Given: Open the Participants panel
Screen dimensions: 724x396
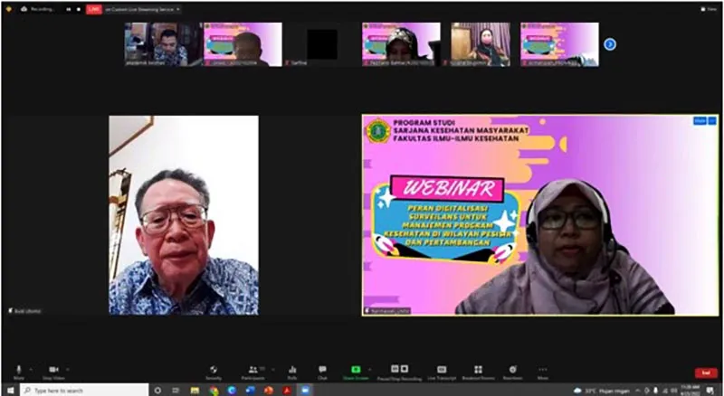Looking at the screenshot, I should tap(252, 372).
